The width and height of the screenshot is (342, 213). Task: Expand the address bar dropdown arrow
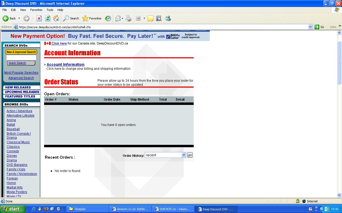[x=310, y=27]
